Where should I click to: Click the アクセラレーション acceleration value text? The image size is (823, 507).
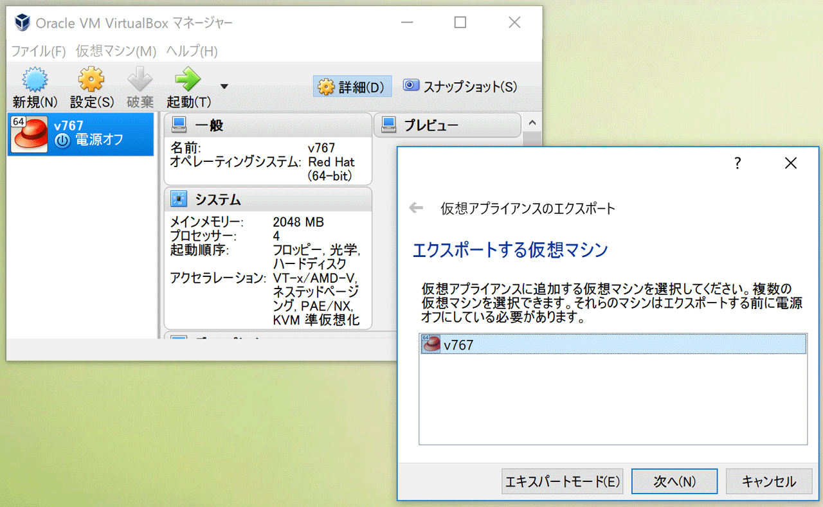316,299
